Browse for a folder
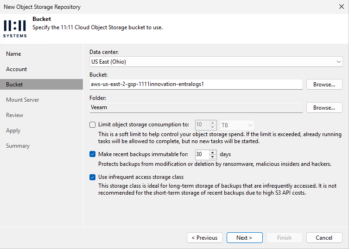Image resolution: width=349 pixels, height=249 pixels. click(x=324, y=108)
